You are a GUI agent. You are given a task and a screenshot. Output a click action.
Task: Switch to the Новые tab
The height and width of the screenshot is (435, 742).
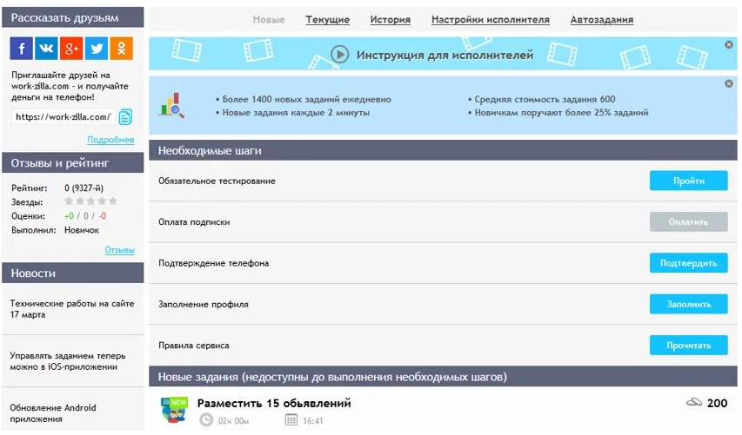click(x=269, y=20)
